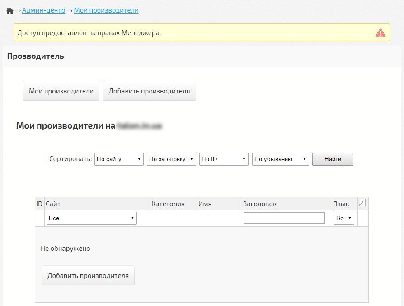This screenshot has width=404, height=306.
Task: Open the По убыванию order dropdown
Action: [280, 159]
